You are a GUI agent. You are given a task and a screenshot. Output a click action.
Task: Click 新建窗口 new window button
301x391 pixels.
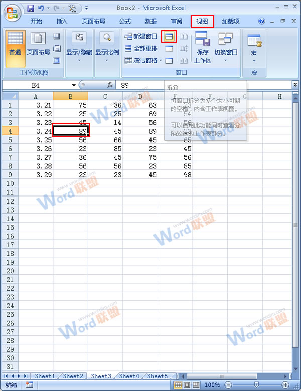click(x=141, y=37)
